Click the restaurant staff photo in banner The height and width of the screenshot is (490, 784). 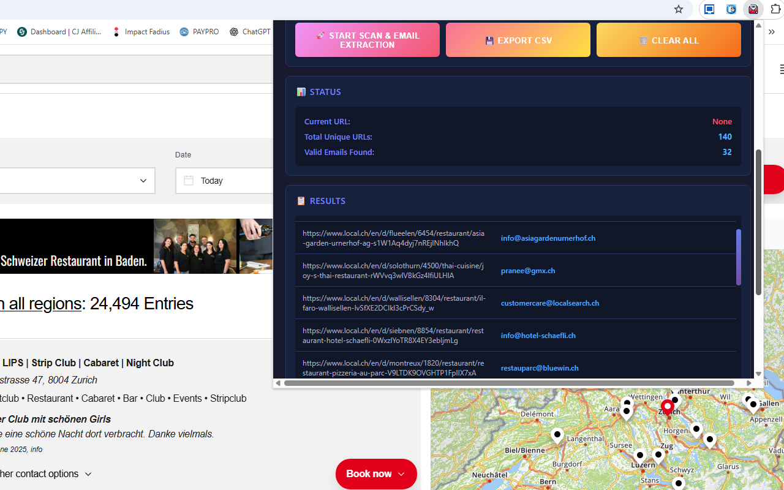point(195,246)
